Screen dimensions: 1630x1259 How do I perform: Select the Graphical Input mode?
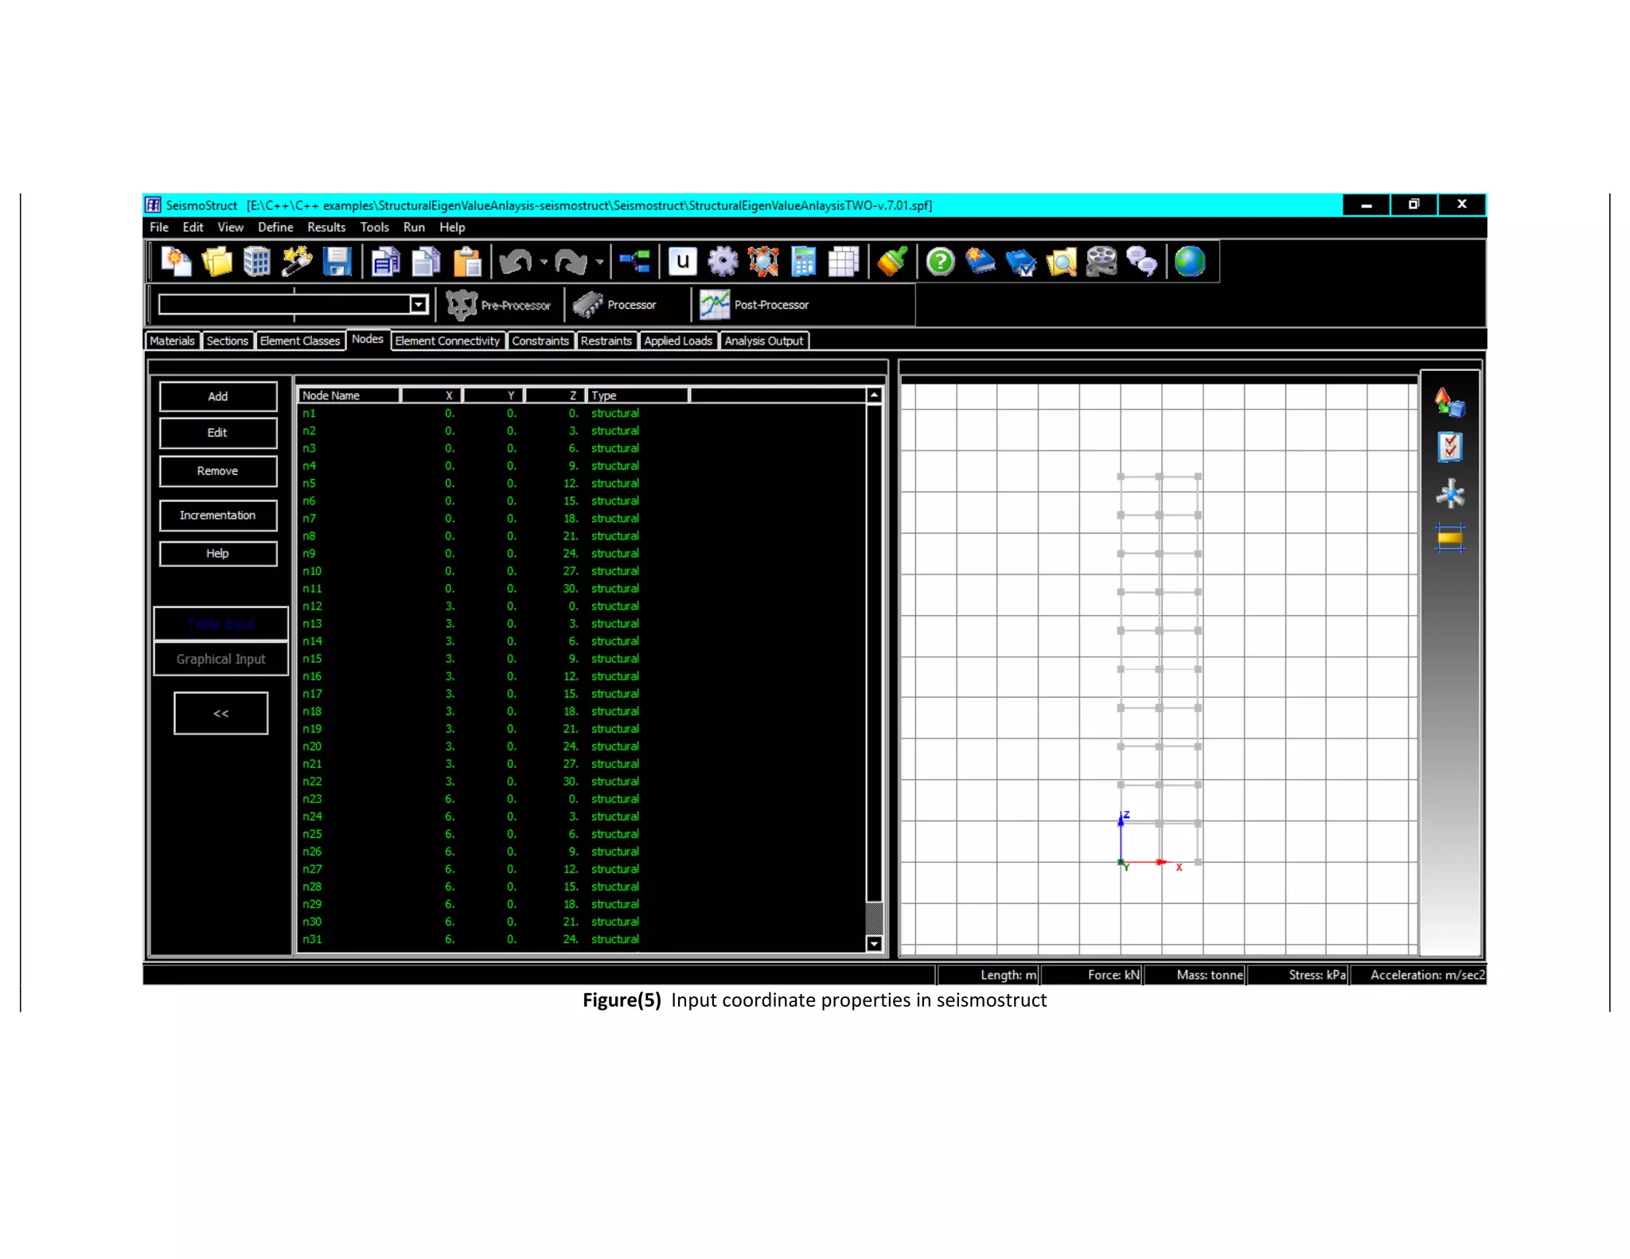click(221, 659)
